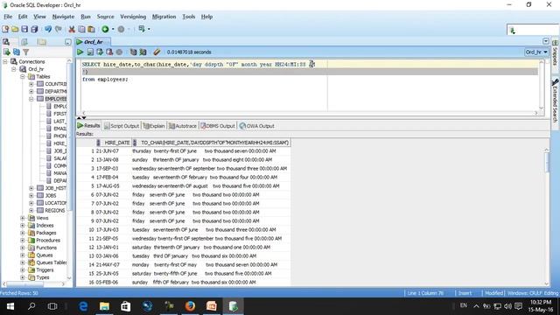Image resolution: width=560 pixels, height=315 pixels.
Task: Execute statement with green play button
Action: [80, 52]
